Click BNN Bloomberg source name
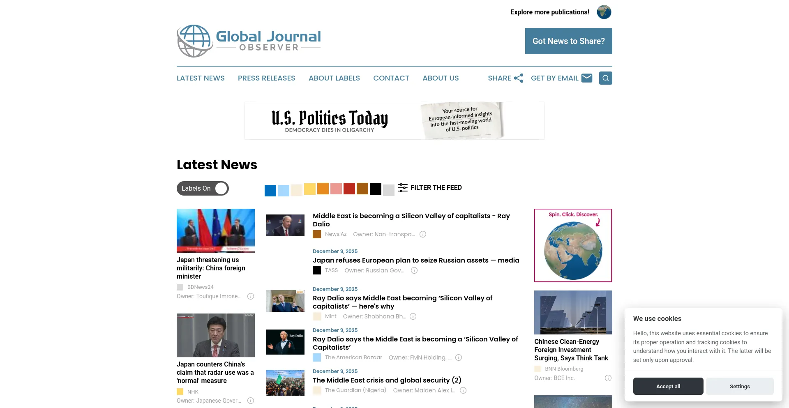The width and height of the screenshot is (789, 408). 564,369
